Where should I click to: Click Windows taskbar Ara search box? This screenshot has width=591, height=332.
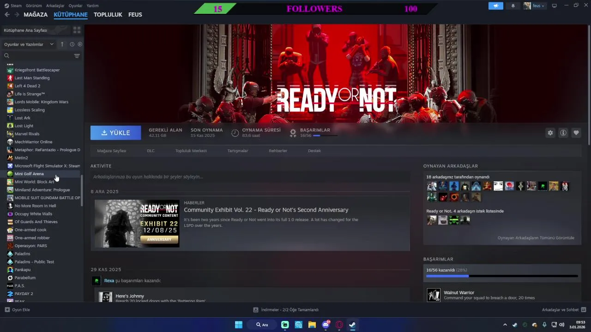point(262,325)
